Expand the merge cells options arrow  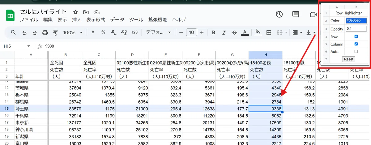(x=286, y=32)
